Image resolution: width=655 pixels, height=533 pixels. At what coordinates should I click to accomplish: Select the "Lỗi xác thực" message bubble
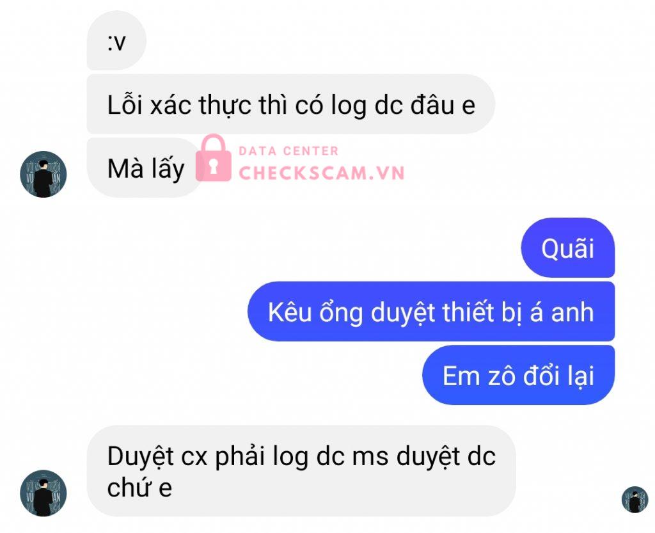click(x=291, y=104)
